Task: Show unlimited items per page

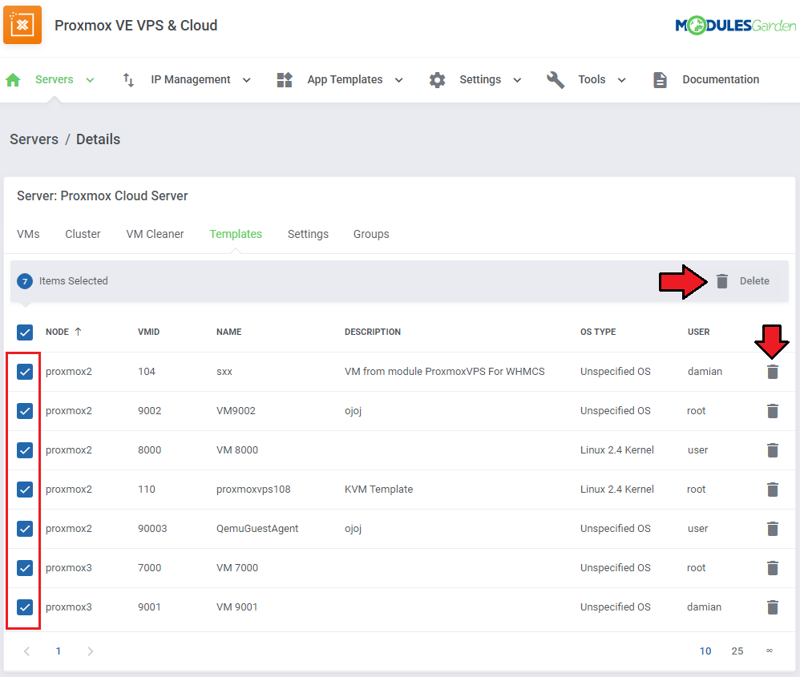Action: pyautogui.click(x=770, y=651)
